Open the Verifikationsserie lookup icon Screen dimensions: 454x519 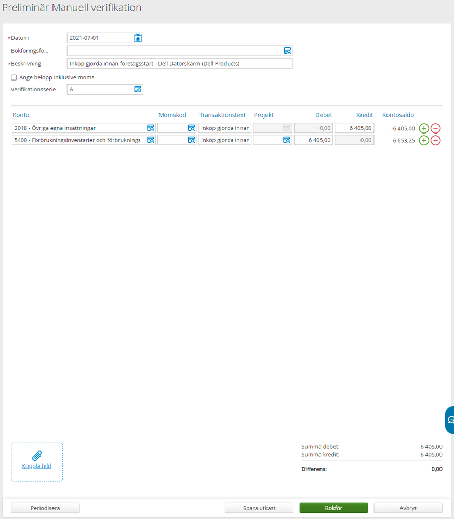click(138, 89)
